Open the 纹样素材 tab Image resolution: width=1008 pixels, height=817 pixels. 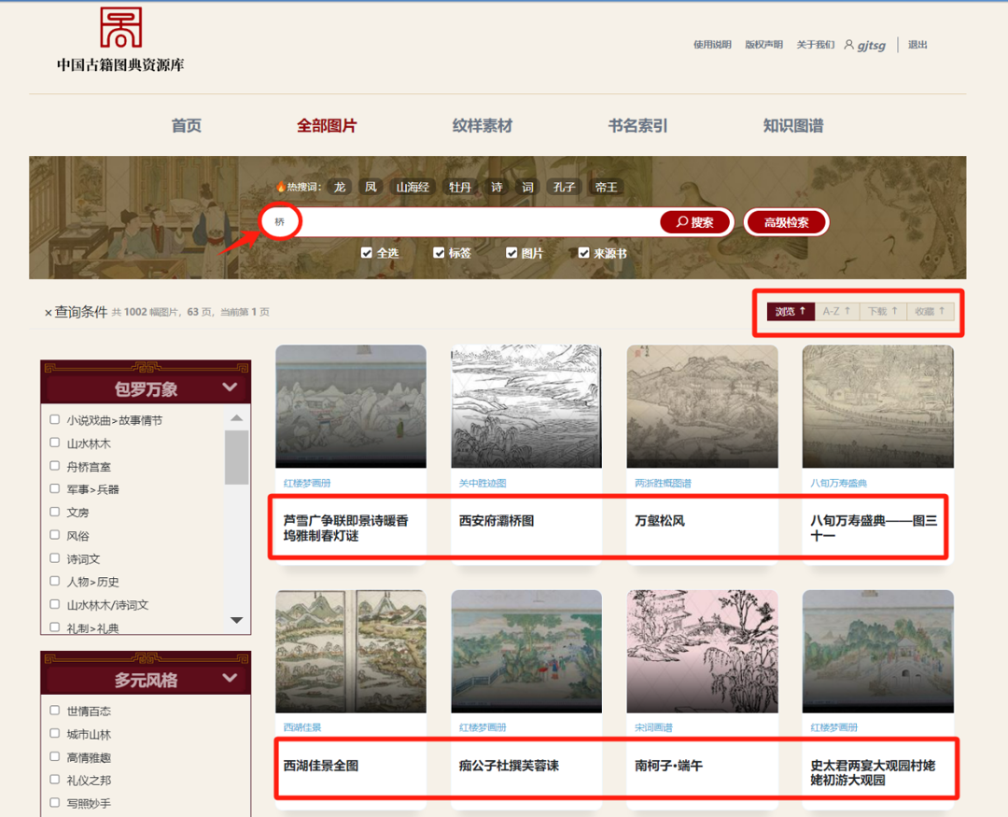coord(483,125)
